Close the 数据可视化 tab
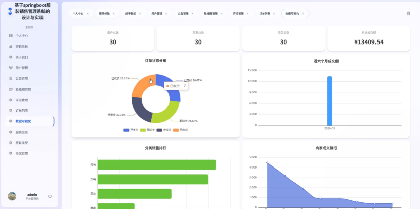420x209 pixels. pos(303,13)
